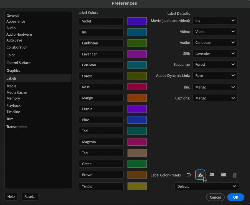
Task: Expand the Sequence label default dropdown
Action: [x=215, y=65]
